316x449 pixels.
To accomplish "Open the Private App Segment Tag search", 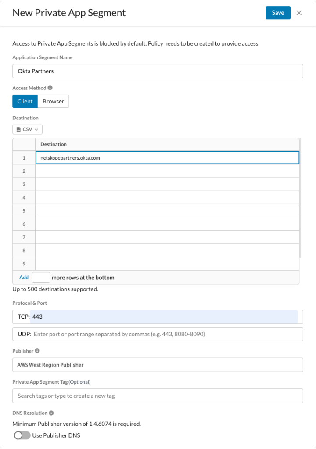I will coord(158,396).
